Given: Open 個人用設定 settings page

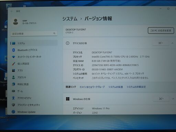Looking at the screenshot, I should click(x=34, y=64).
